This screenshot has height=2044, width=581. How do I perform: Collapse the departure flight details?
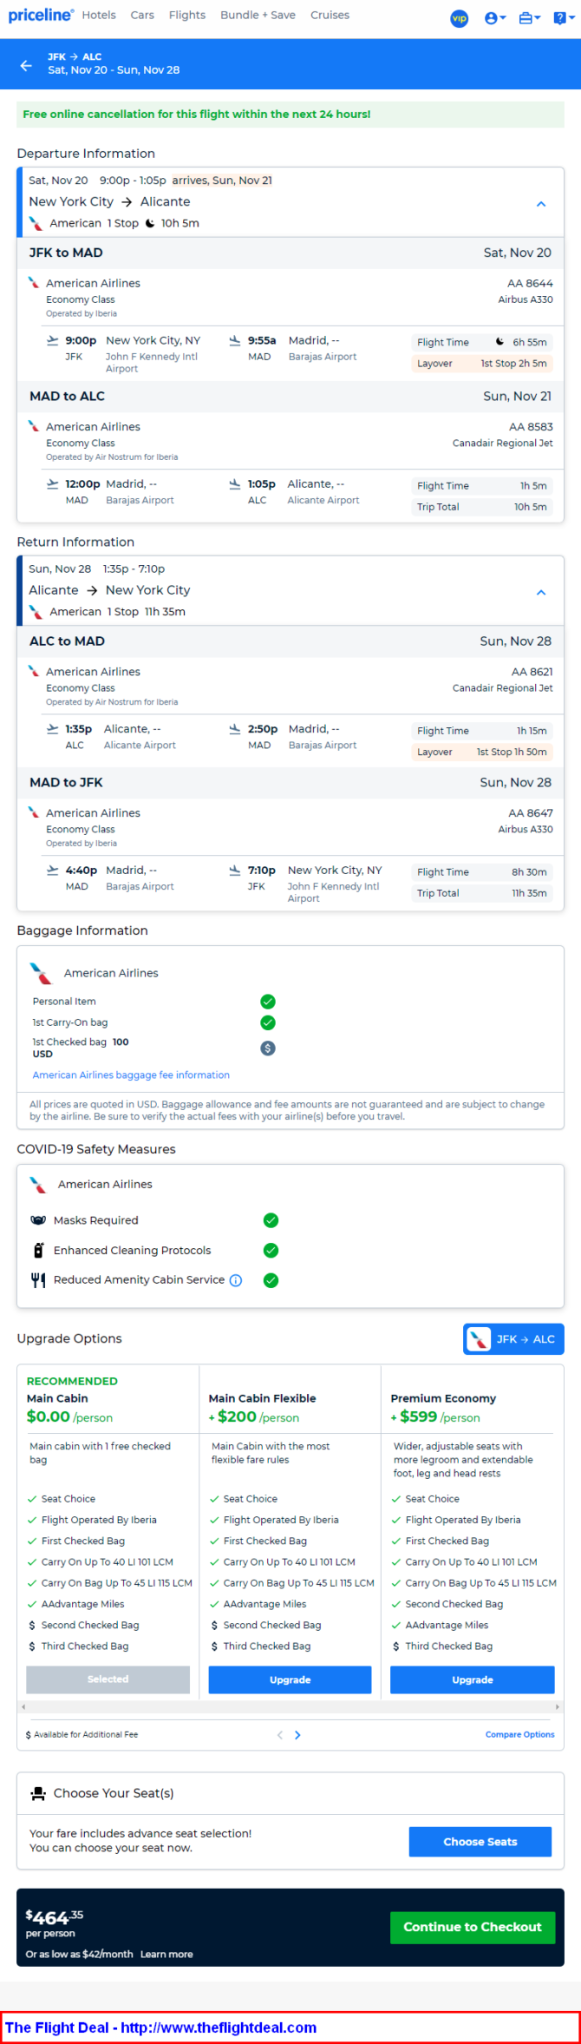click(x=541, y=204)
